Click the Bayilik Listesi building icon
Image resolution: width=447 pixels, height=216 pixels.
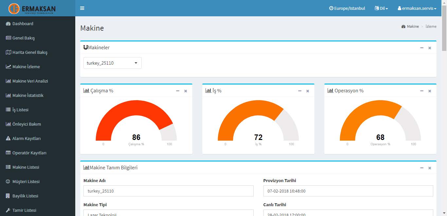[x=8, y=196]
